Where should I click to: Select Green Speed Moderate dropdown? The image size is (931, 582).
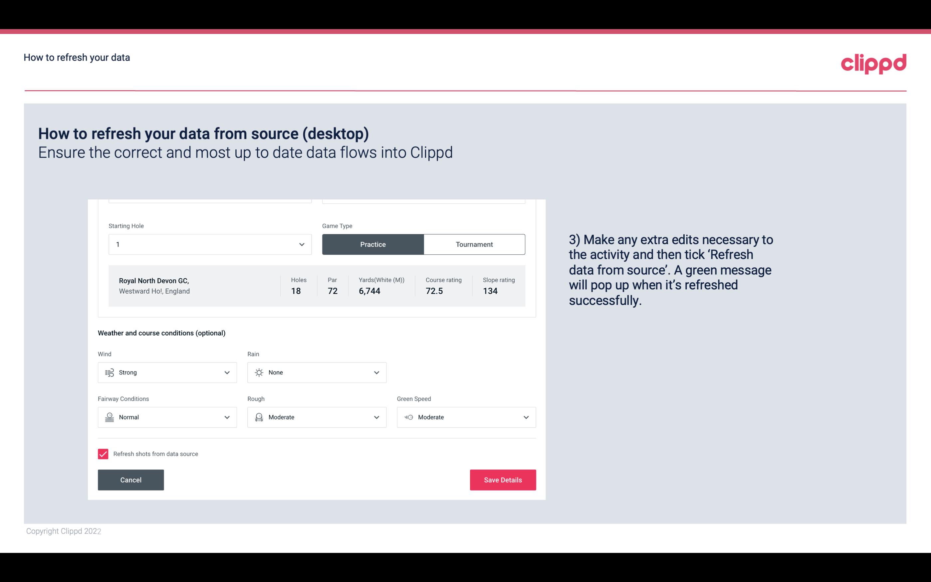pos(467,417)
